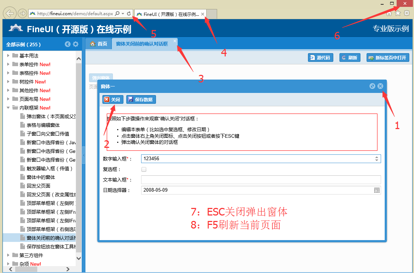This screenshot has height=273, width=414.
Task: Open browser Favorites star icon
Action: pyautogui.click(x=398, y=13)
